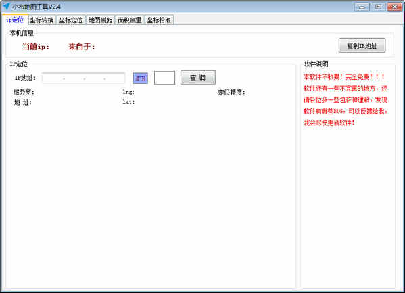Screen dimensions: 405x293
Task: Minimize the 小布地图工具 window
Action: (362, 7)
